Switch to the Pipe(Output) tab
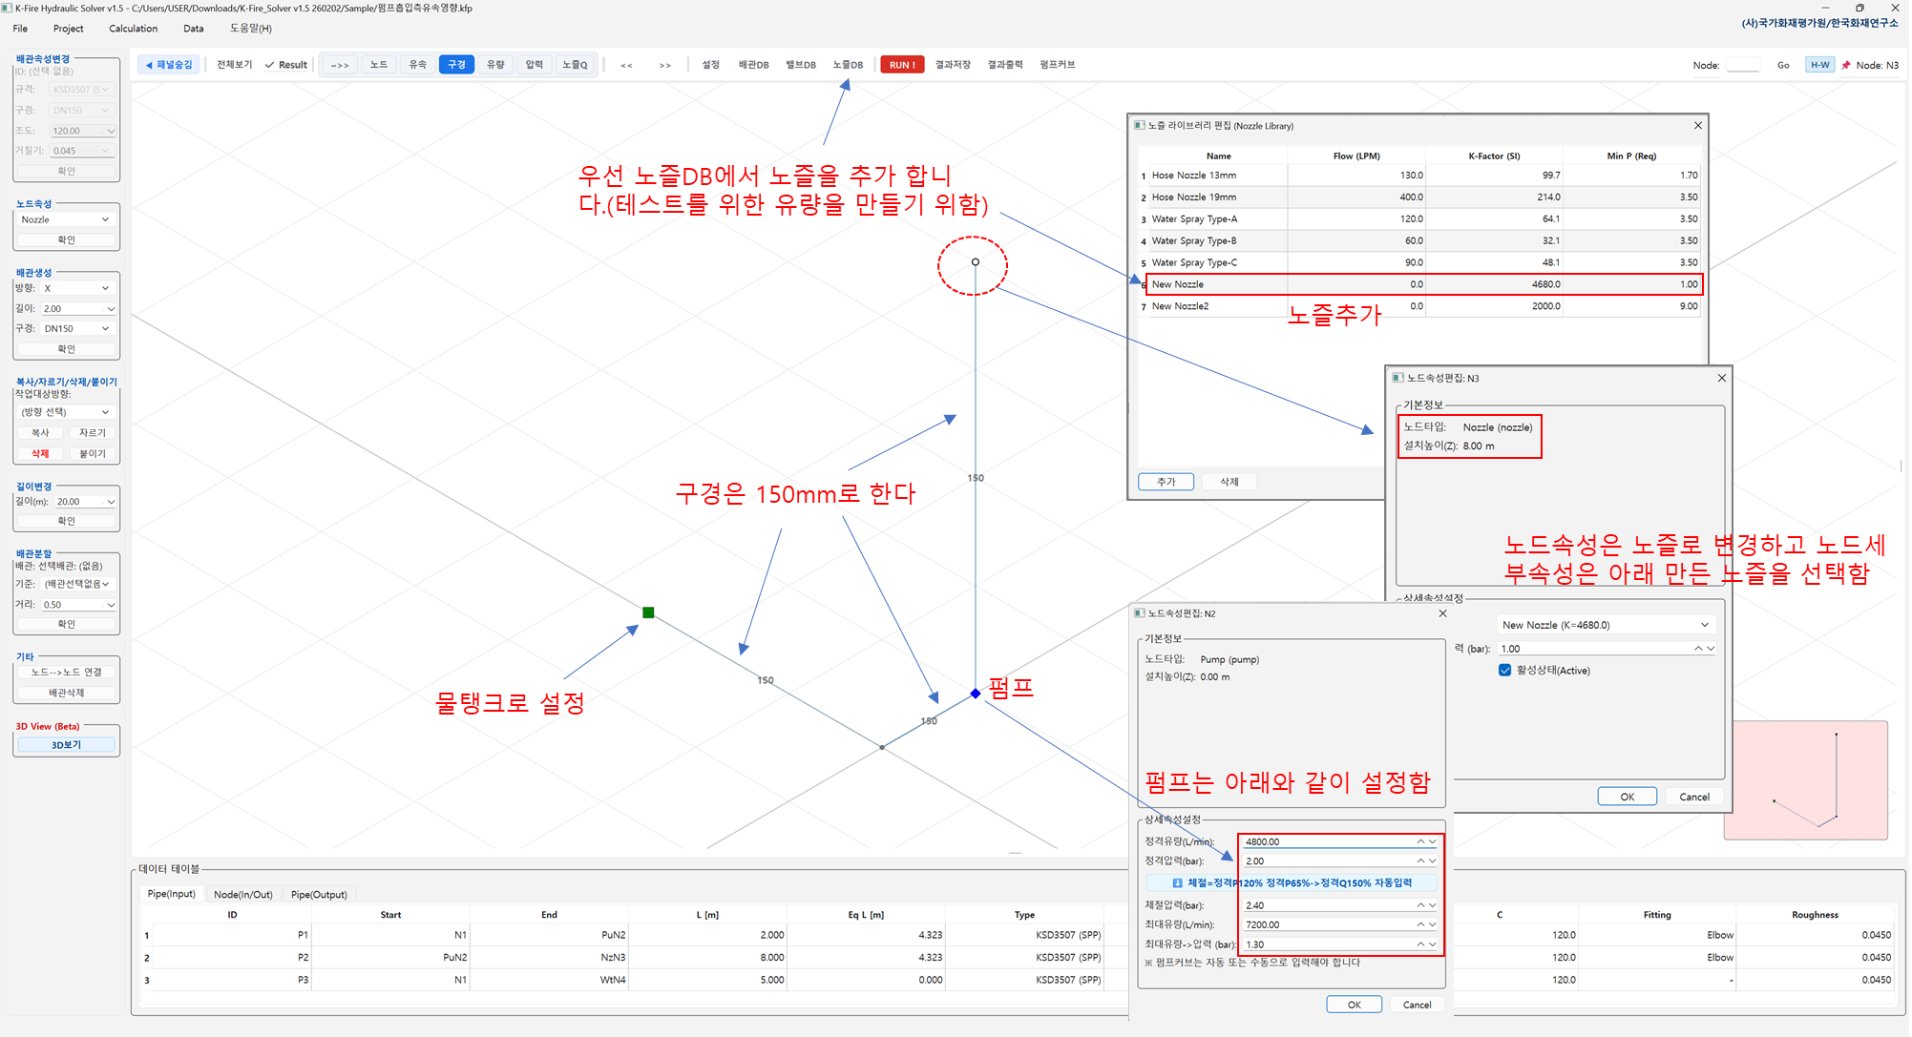This screenshot has height=1037, width=1912. (x=319, y=894)
